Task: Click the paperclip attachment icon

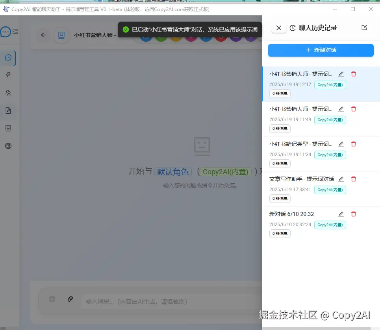Action: pyautogui.click(x=70, y=299)
